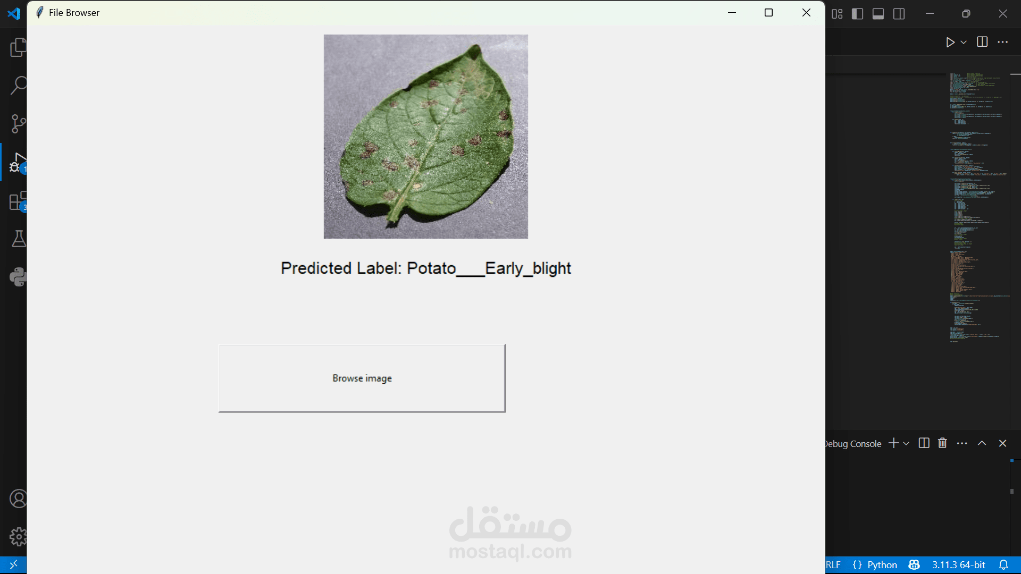1021x574 pixels.
Task: Click the predicted potato leaf image
Action: click(x=425, y=136)
